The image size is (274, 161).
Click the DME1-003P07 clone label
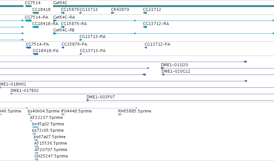pyautogui.click(x=101, y=97)
